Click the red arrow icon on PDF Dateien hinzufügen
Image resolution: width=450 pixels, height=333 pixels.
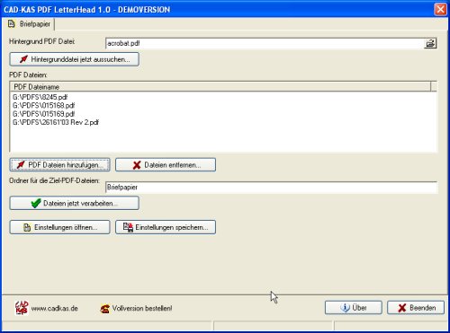(21, 165)
